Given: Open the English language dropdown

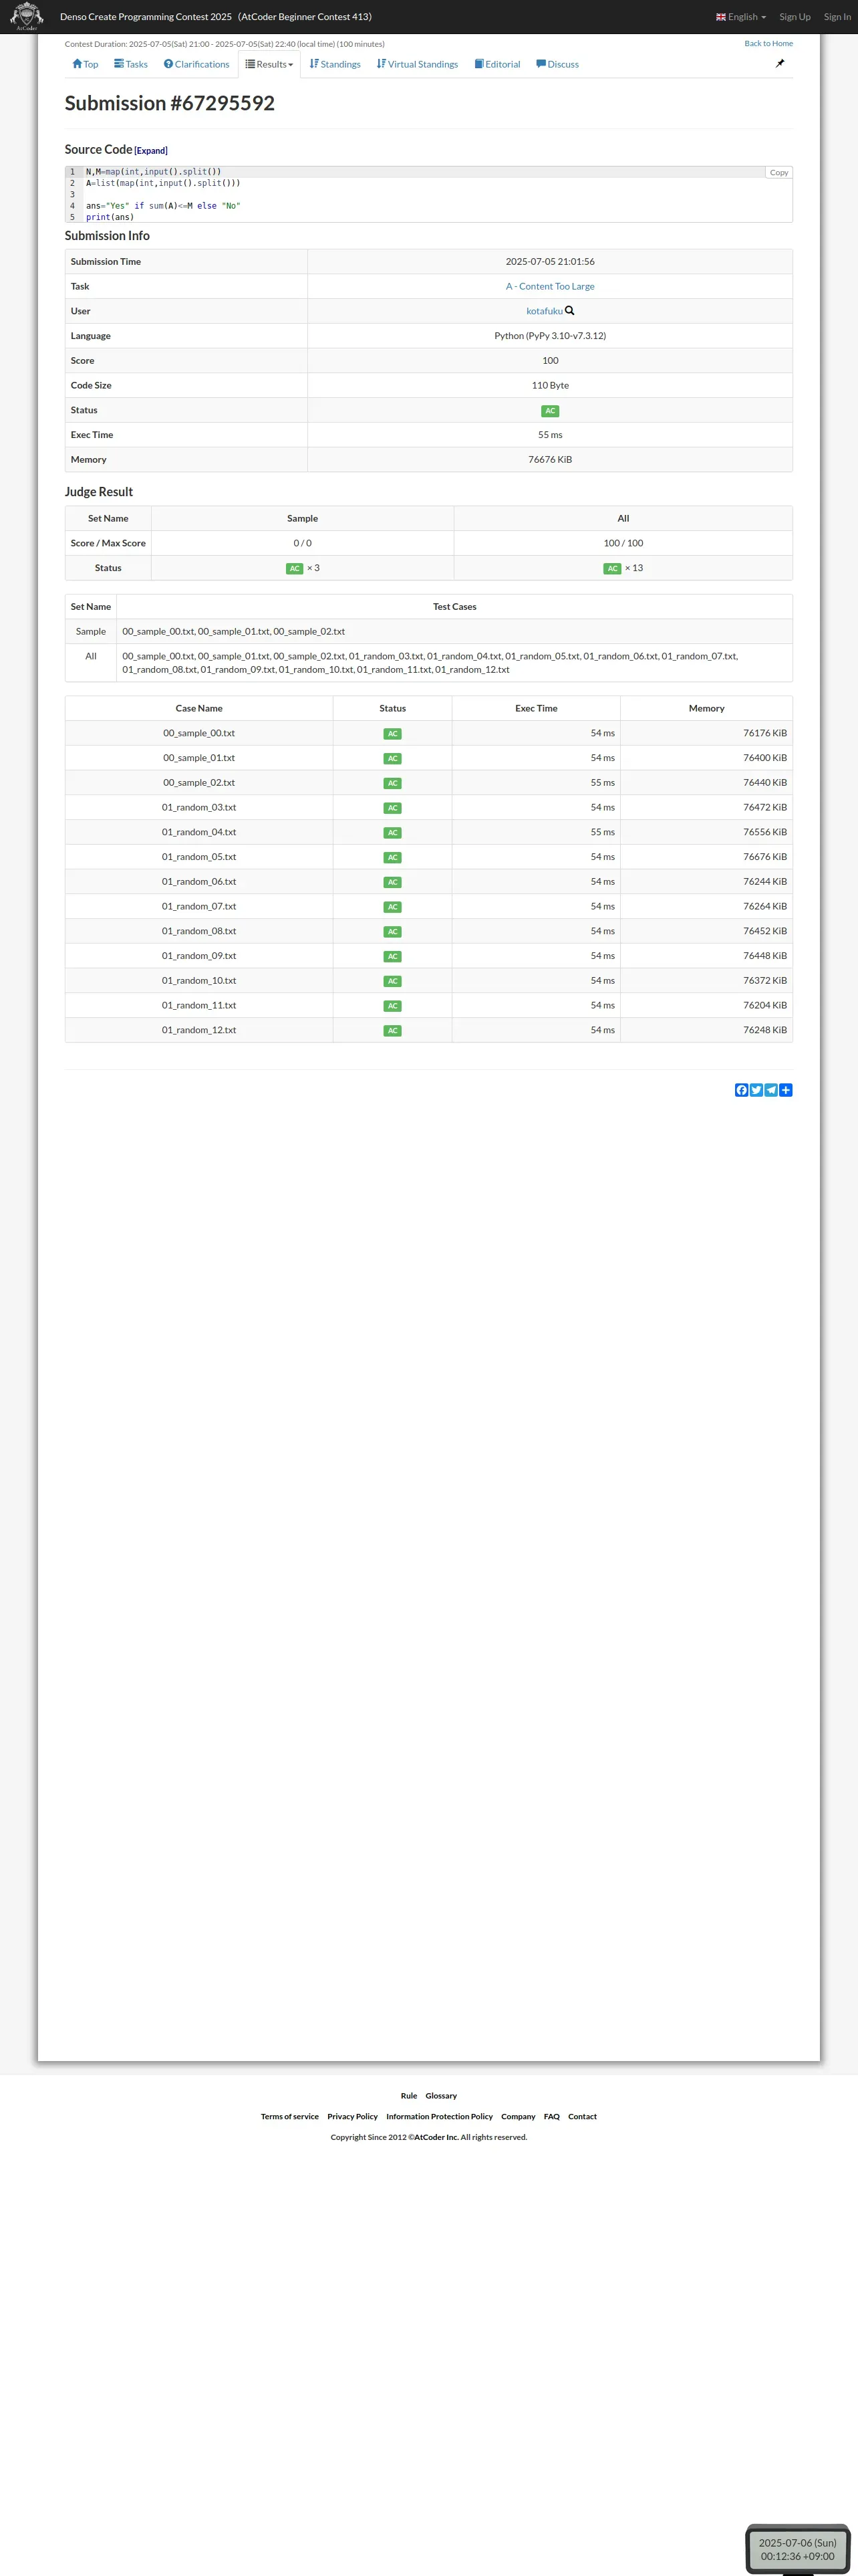Looking at the screenshot, I should [741, 17].
